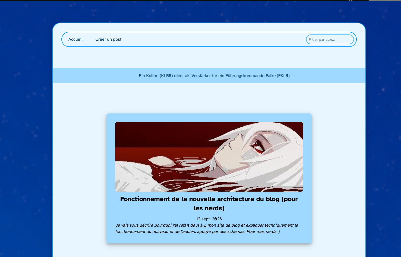Open post titled Fonctionnement de la nouvelle architecture

209,204
